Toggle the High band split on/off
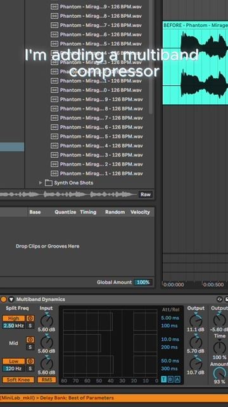Viewport: 228px width, 407px height. pos(14,318)
